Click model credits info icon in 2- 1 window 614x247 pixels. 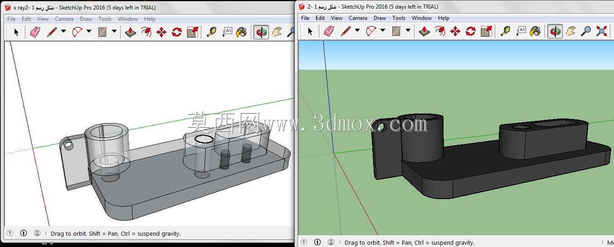(317, 242)
